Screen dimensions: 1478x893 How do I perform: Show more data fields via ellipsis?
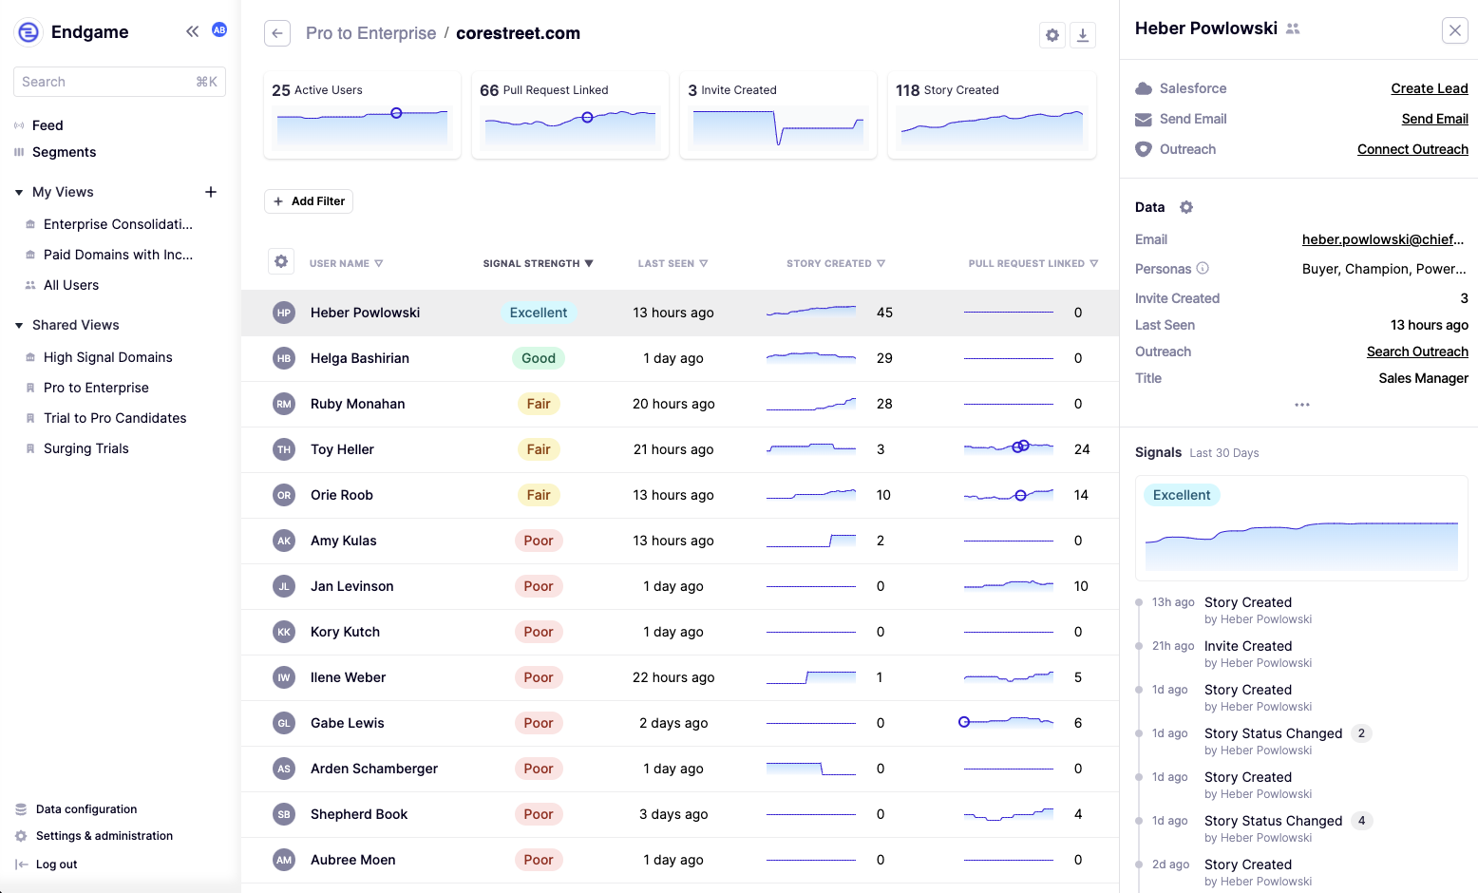[x=1302, y=405]
